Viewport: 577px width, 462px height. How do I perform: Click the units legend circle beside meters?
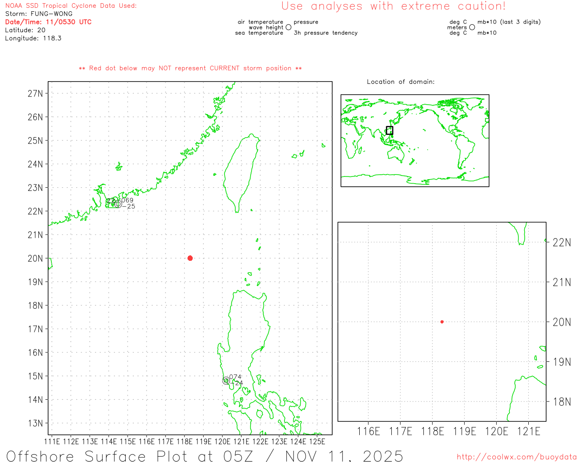point(472,27)
